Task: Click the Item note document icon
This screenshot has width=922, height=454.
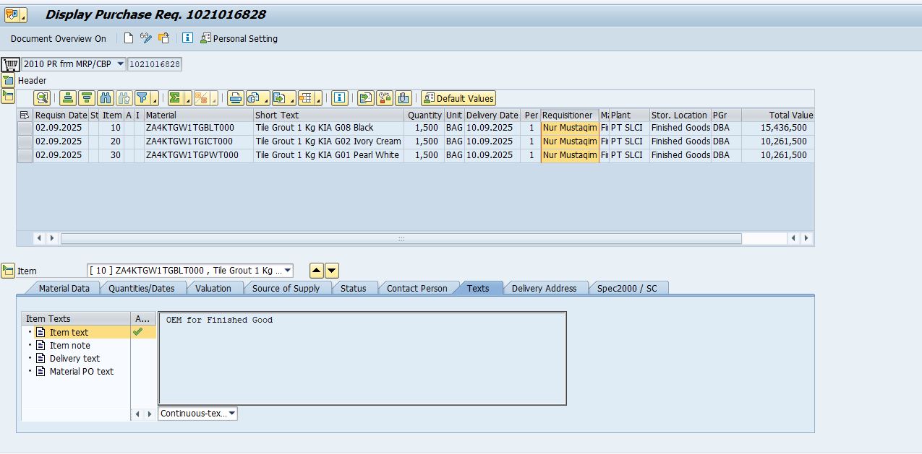Action: tap(41, 345)
